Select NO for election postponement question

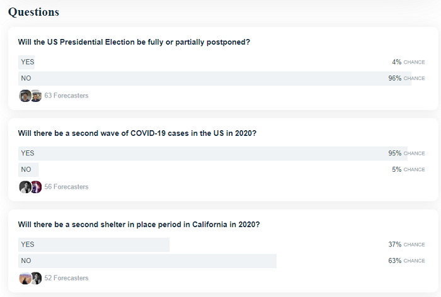(x=222, y=79)
